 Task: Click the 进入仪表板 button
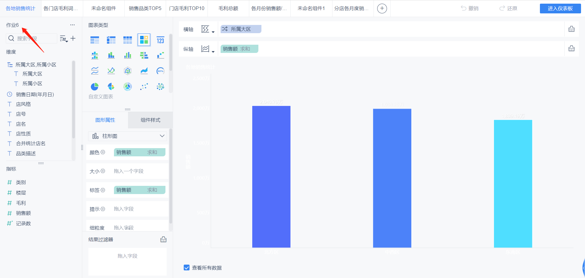[x=560, y=9]
